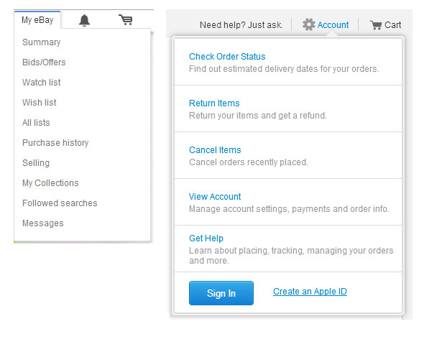Click the Account gear icon

point(308,24)
